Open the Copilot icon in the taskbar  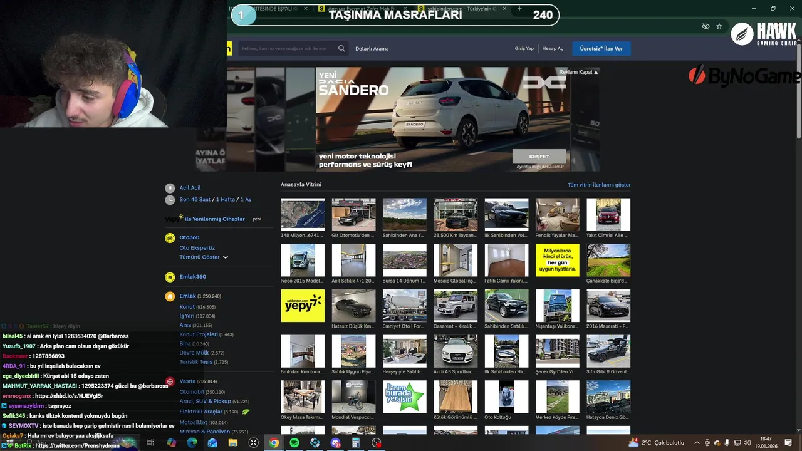tap(171, 443)
